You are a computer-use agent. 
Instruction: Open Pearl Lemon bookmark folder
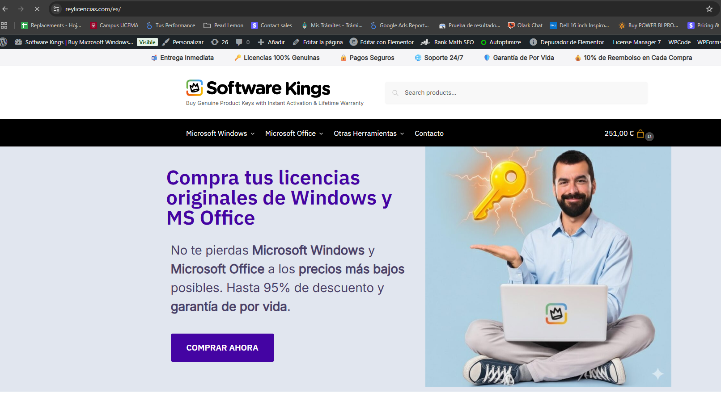coord(224,25)
